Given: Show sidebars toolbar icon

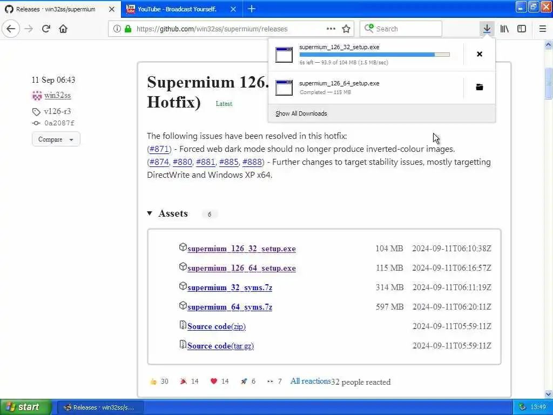Looking at the screenshot, I should pyautogui.click(x=522, y=29).
